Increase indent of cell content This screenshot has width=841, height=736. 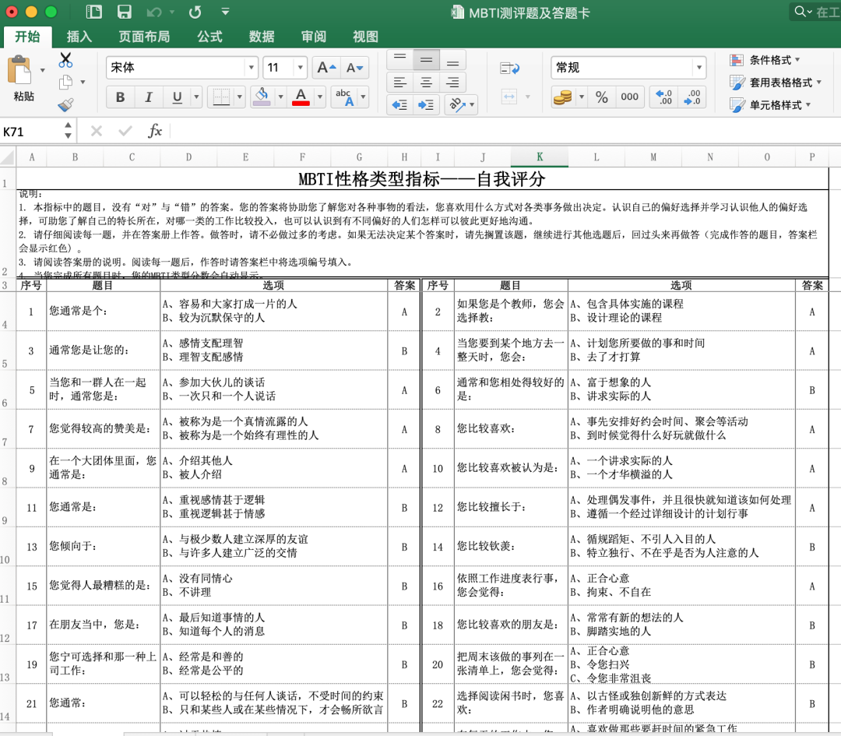(427, 104)
